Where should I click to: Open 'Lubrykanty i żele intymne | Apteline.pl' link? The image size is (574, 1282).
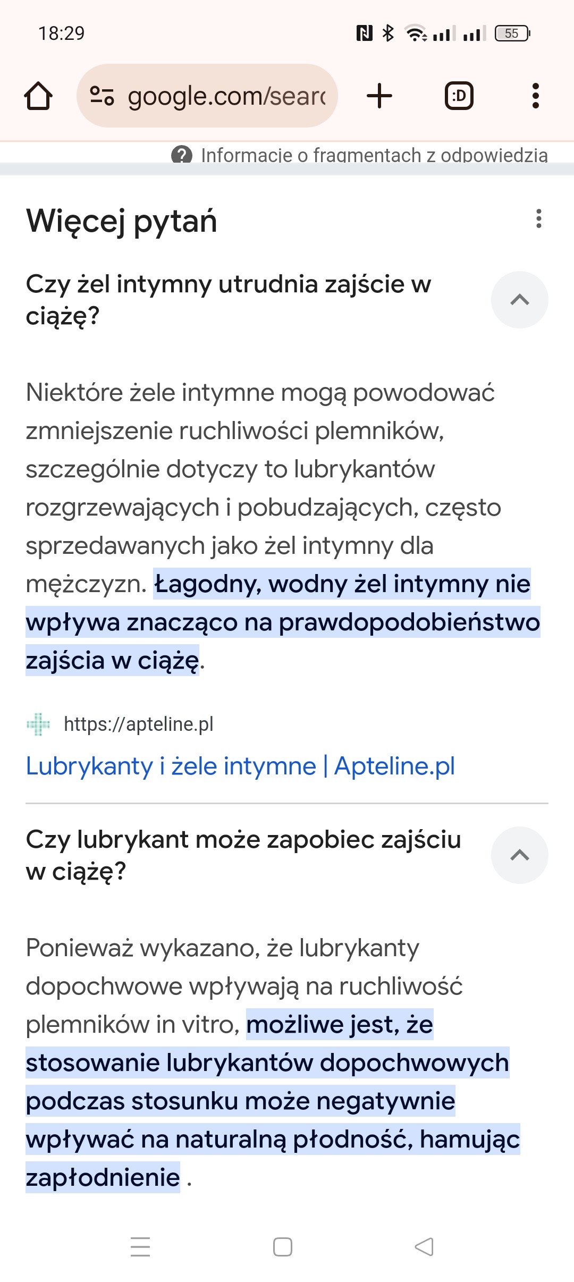click(x=240, y=766)
